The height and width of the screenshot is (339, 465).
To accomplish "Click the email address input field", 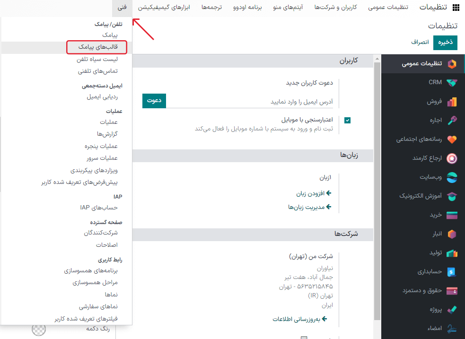I will click(260, 101).
